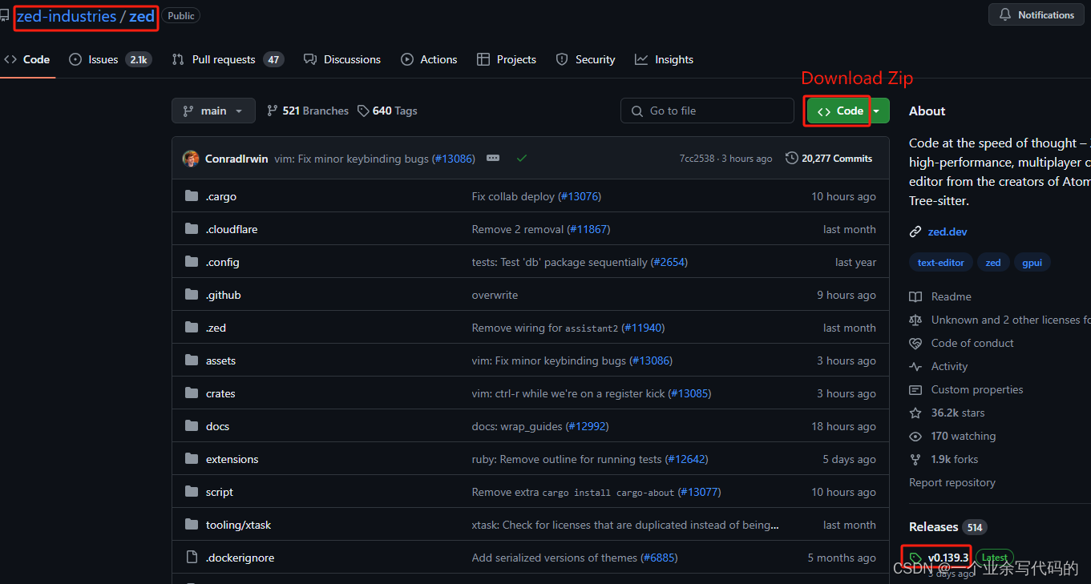This screenshot has width=1091, height=584.
Task: Open commit hash 7cc2538
Action: pos(697,159)
